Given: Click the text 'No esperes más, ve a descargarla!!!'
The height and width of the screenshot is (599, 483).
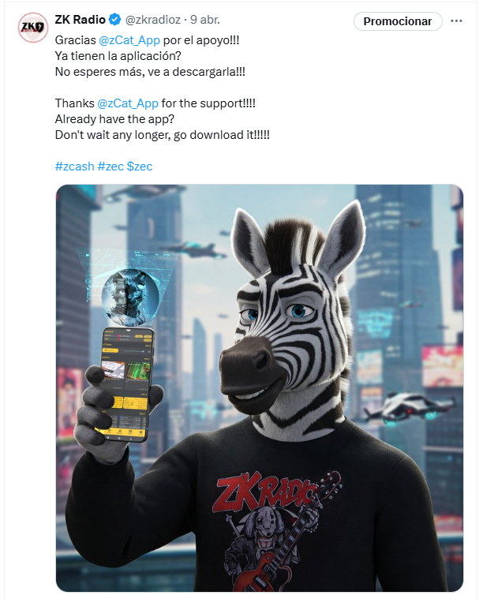Looking at the screenshot, I should pos(150,72).
